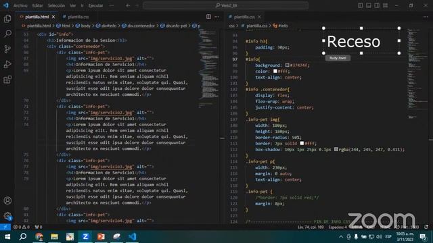Expand the hidden menus ellipsis in menu bar
Viewport: 433px width, 243px height.
(x=111, y=5)
